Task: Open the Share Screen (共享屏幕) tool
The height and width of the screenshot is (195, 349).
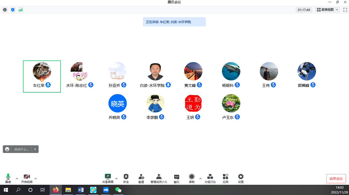Action: (108, 178)
